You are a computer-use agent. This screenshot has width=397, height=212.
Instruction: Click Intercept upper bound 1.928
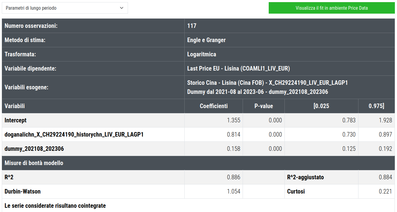point(385,120)
